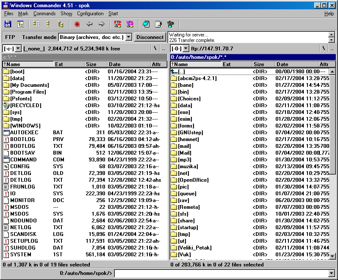Open the notepad editor toolbar icon
The width and height of the screenshot is (338, 280).
click(x=158, y=24)
